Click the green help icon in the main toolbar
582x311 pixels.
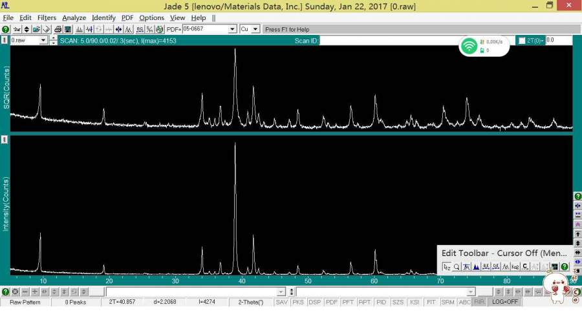tap(6, 29)
